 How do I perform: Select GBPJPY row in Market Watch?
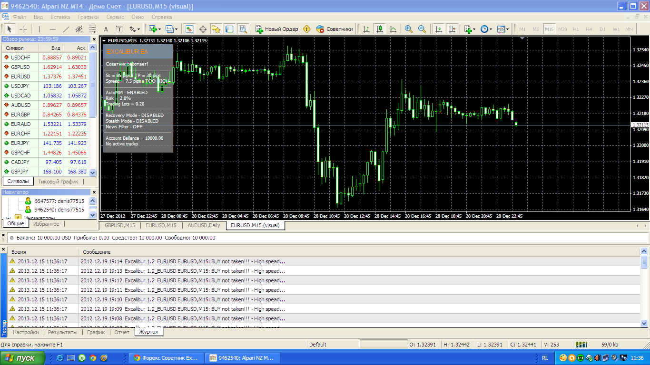point(45,172)
